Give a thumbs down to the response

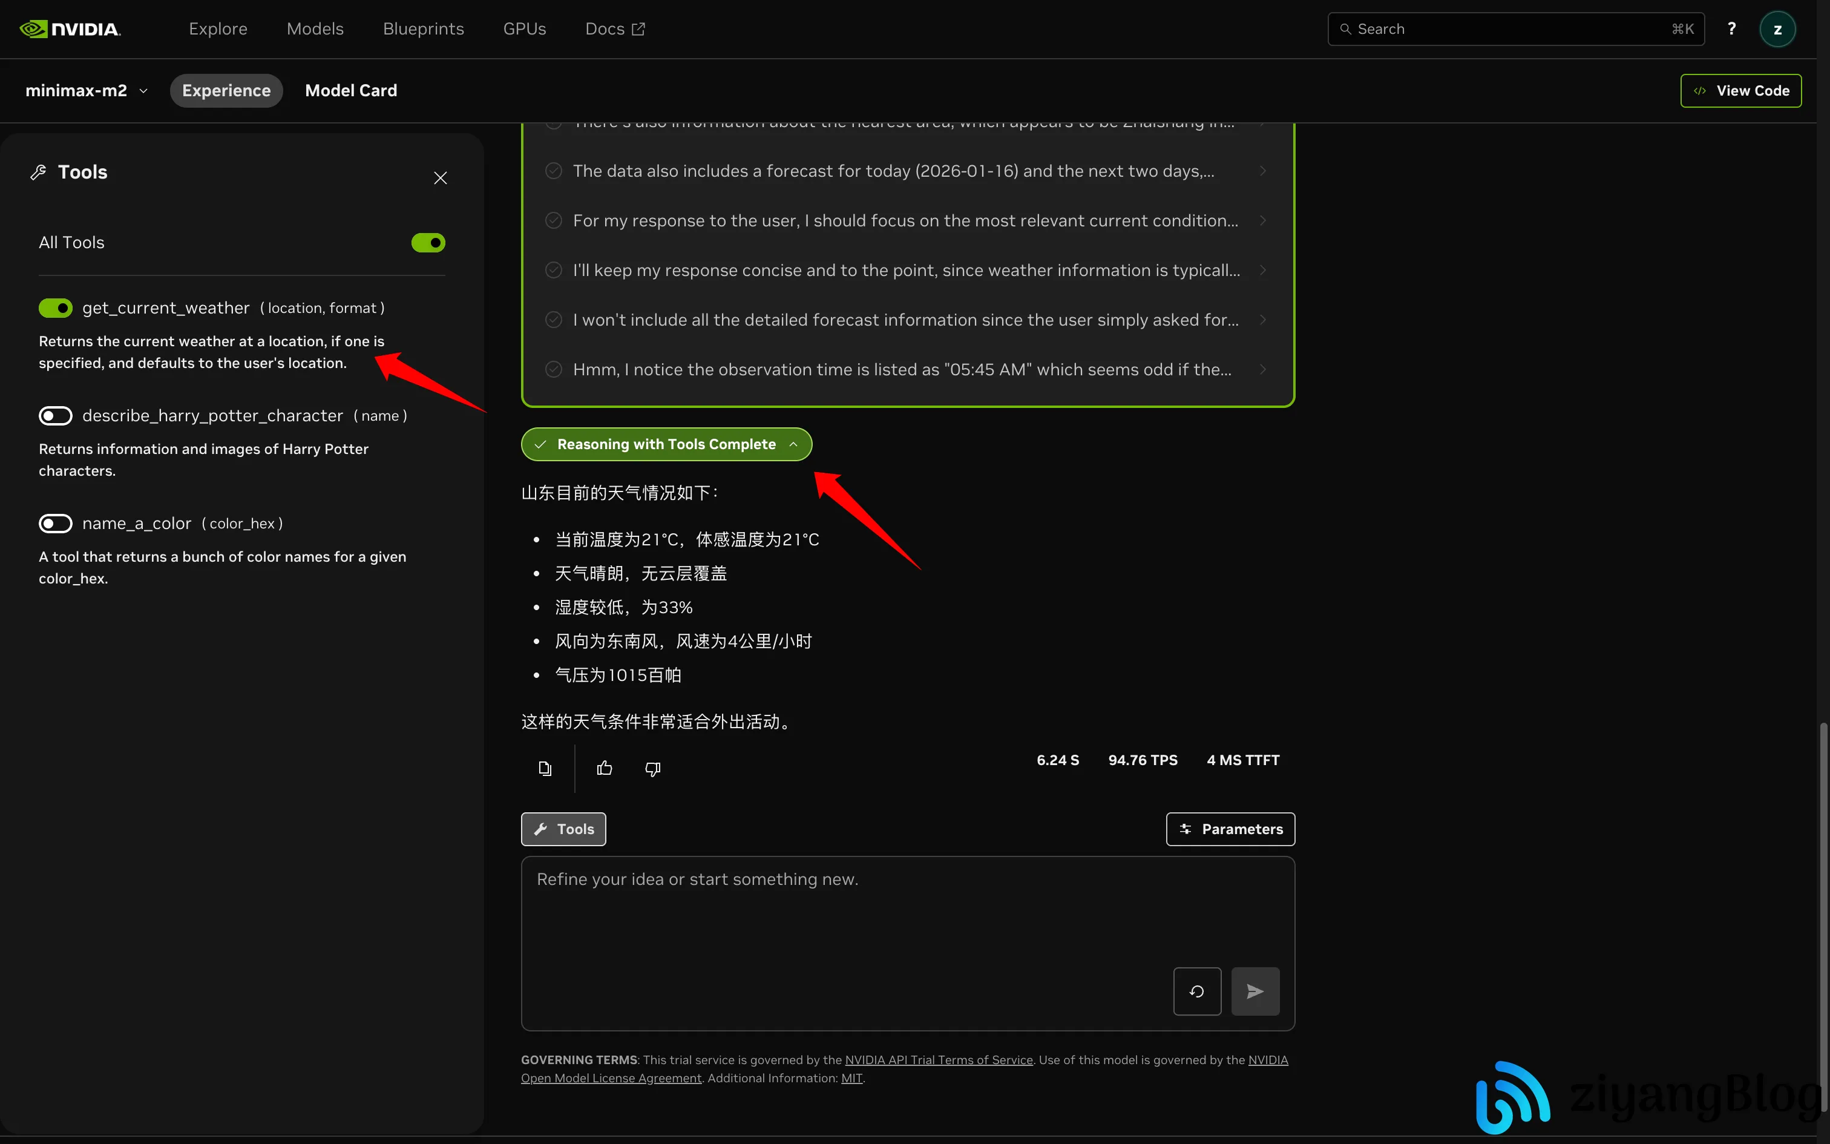click(652, 768)
